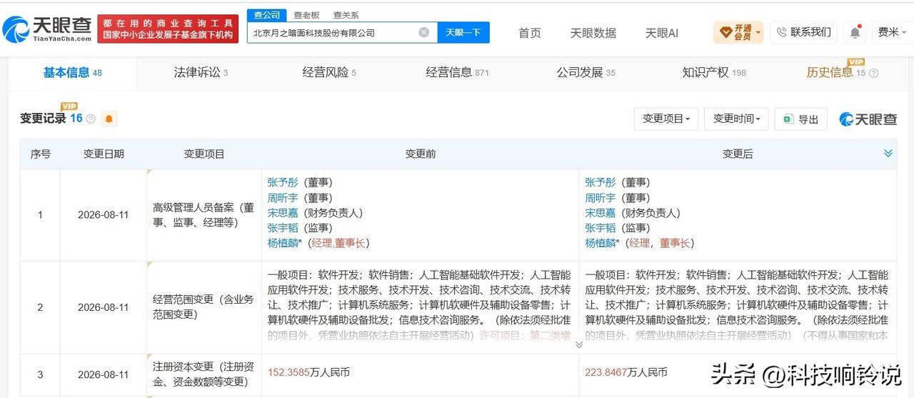The image size is (914, 398).
Task: Open 首页 in top navigation
Action: (x=529, y=33)
